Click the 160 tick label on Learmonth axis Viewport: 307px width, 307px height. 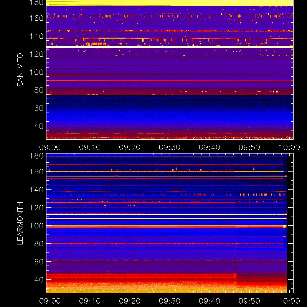(x=36, y=172)
